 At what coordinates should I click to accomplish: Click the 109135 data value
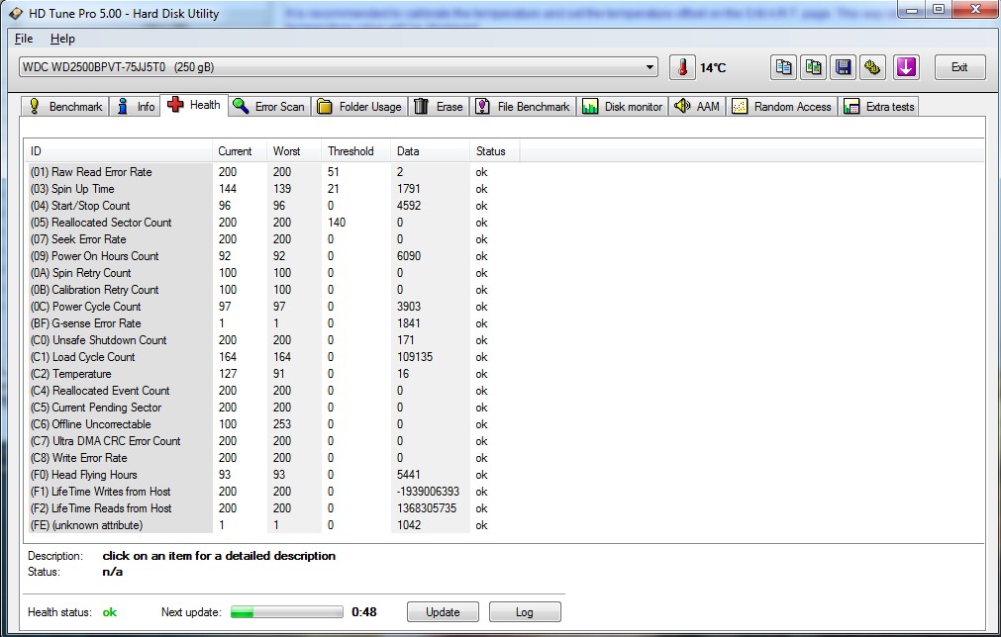tap(415, 357)
